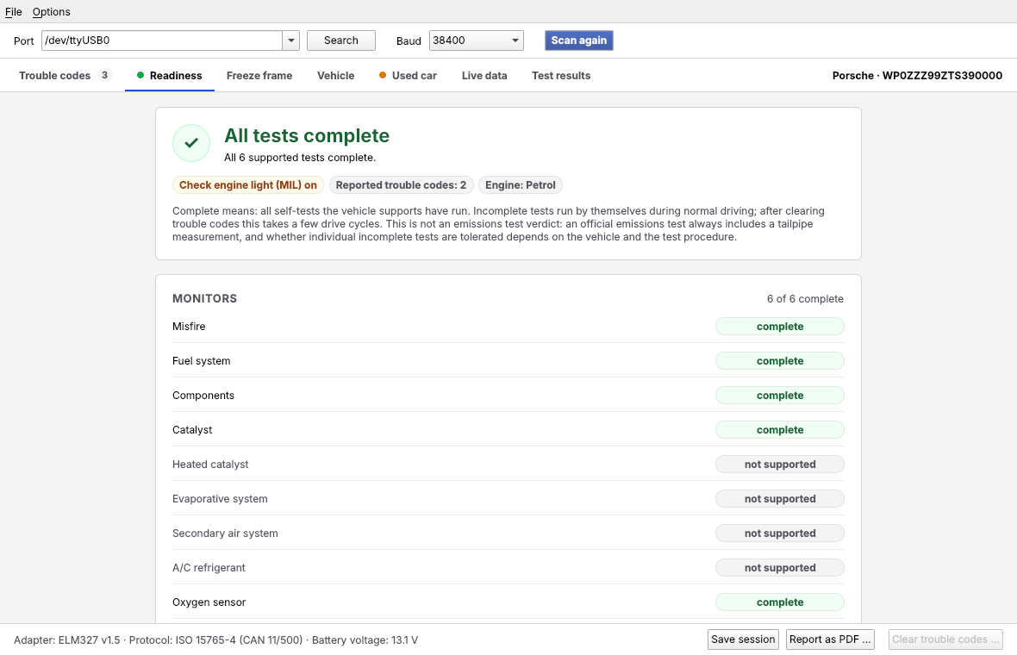Select the Readiness tab
Image resolution: width=1017 pixels, height=655 pixels.
click(170, 75)
